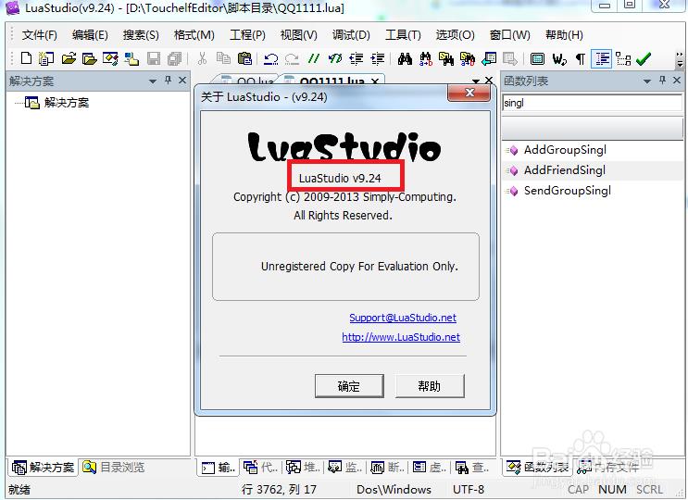688x500 pixels.
Task: Click the Find binoculars icon
Action: (405, 58)
